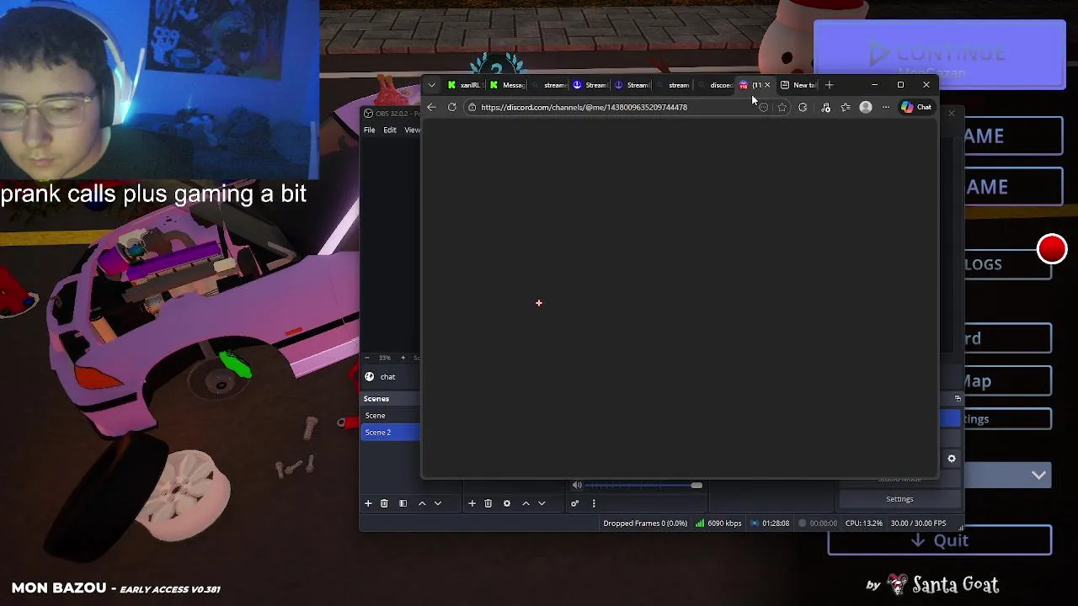The width and height of the screenshot is (1078, 606).
Task: Expand the browser tab search dropdown
Action: tap(431, 84)
